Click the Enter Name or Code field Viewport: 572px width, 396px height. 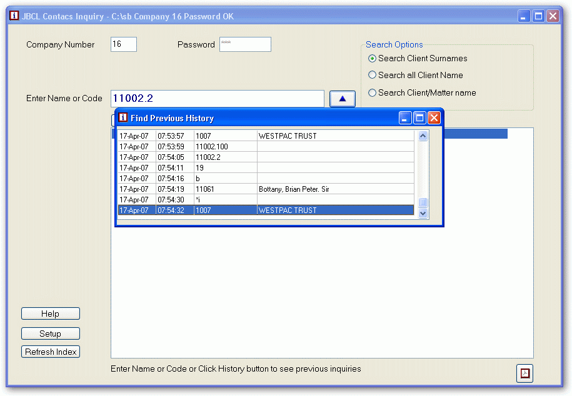coord(217,99)
